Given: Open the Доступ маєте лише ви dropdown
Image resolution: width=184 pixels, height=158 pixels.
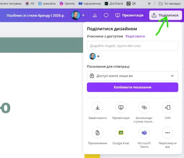Looking at the screenshot, I should [x=132, y=76].
